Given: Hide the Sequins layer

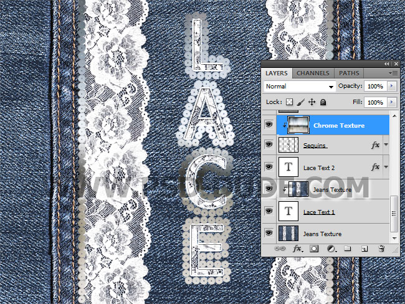Looking at the screenshot, I should click(x=269, y=145).
